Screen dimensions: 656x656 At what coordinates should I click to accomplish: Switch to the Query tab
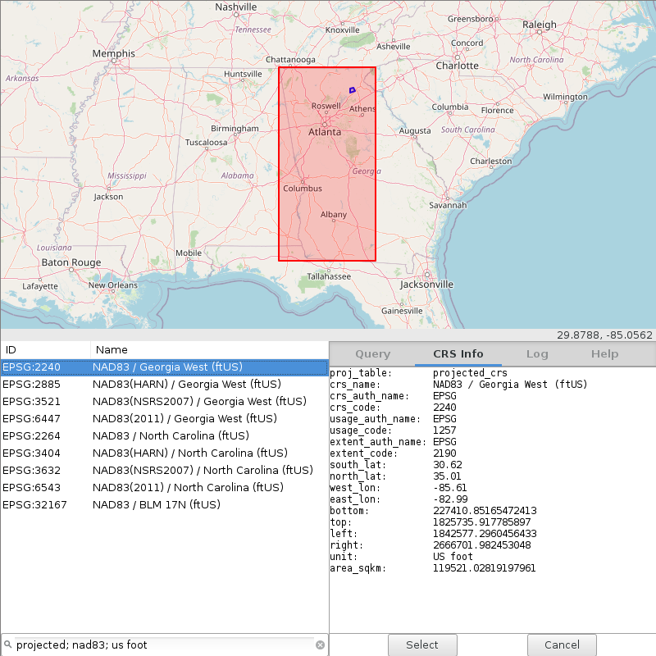(372, 354)
